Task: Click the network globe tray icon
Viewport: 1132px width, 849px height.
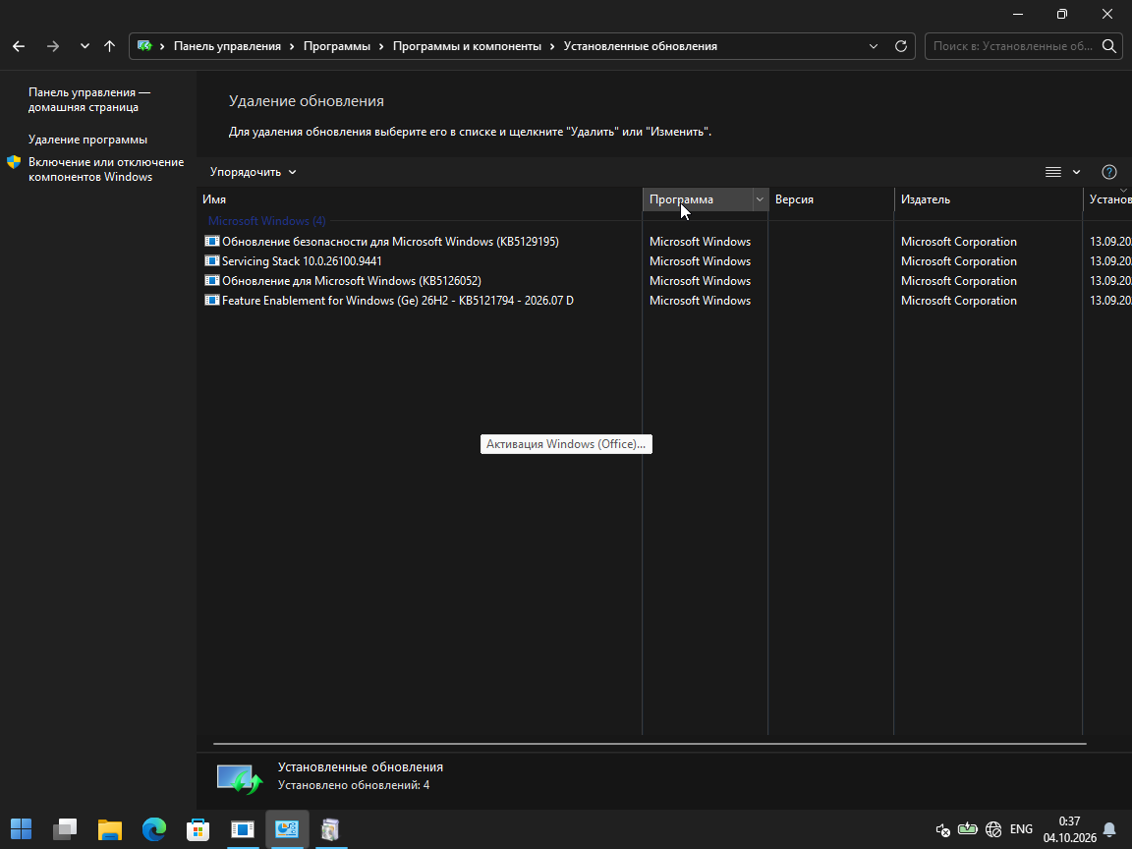Action: point(993,829)
